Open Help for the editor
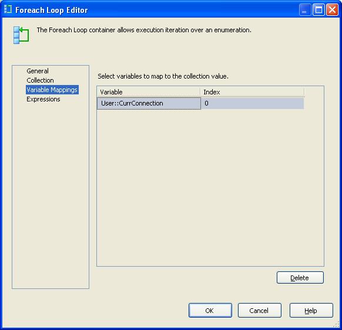The width and height of the screenshot is (342, 330). pyautogui.click(x=311, y=311)
